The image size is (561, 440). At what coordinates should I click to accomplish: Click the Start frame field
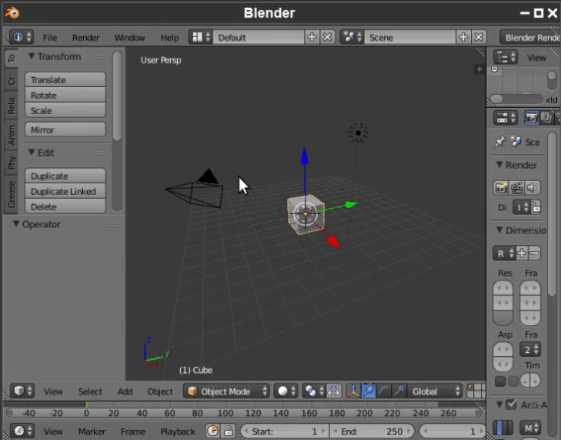pos(285,431)
